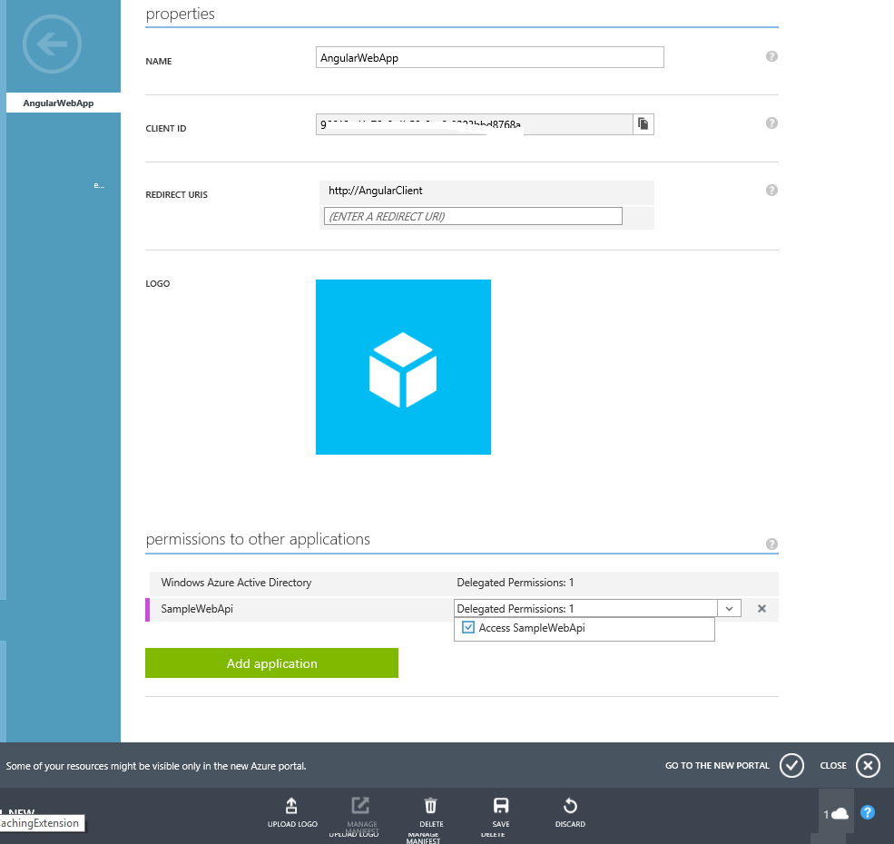894x844 pixels.
Task: Click the GO TO THE NEW PORTAL link
Action: (x=717, y=765)
